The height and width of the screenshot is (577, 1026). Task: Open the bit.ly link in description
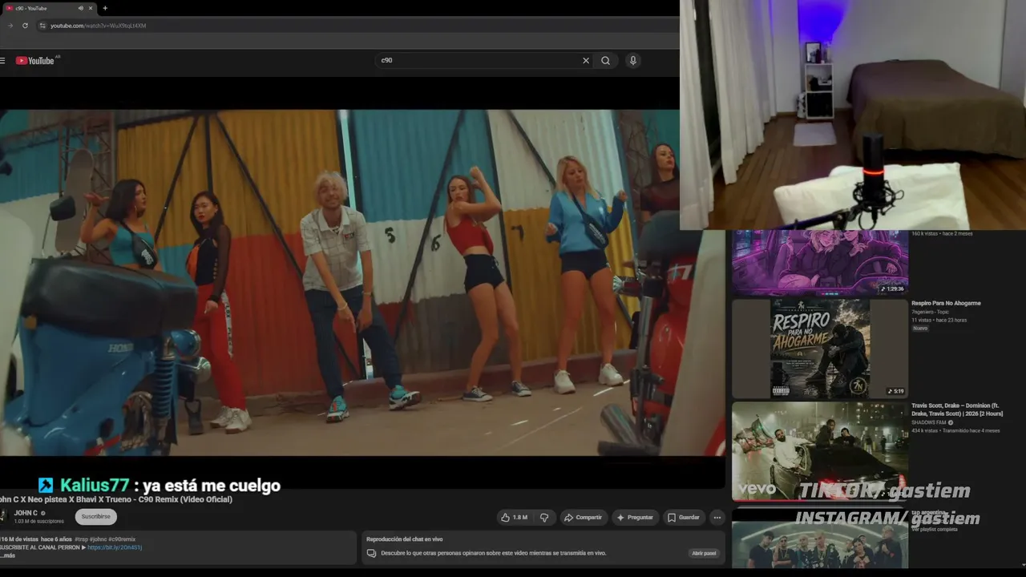pyautogui.click(x=115, y=547)
